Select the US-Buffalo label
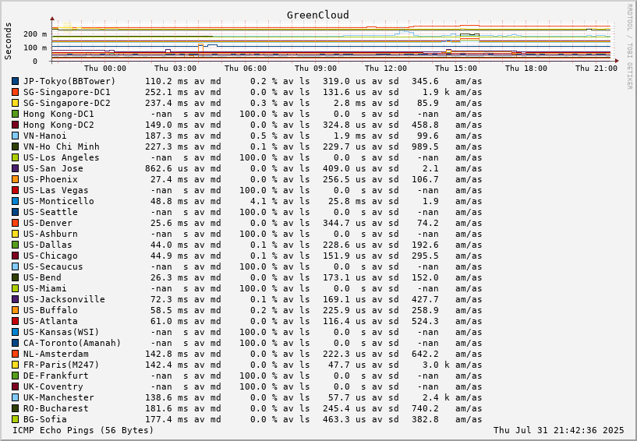 pyautogui.click(x=51, y=310)
